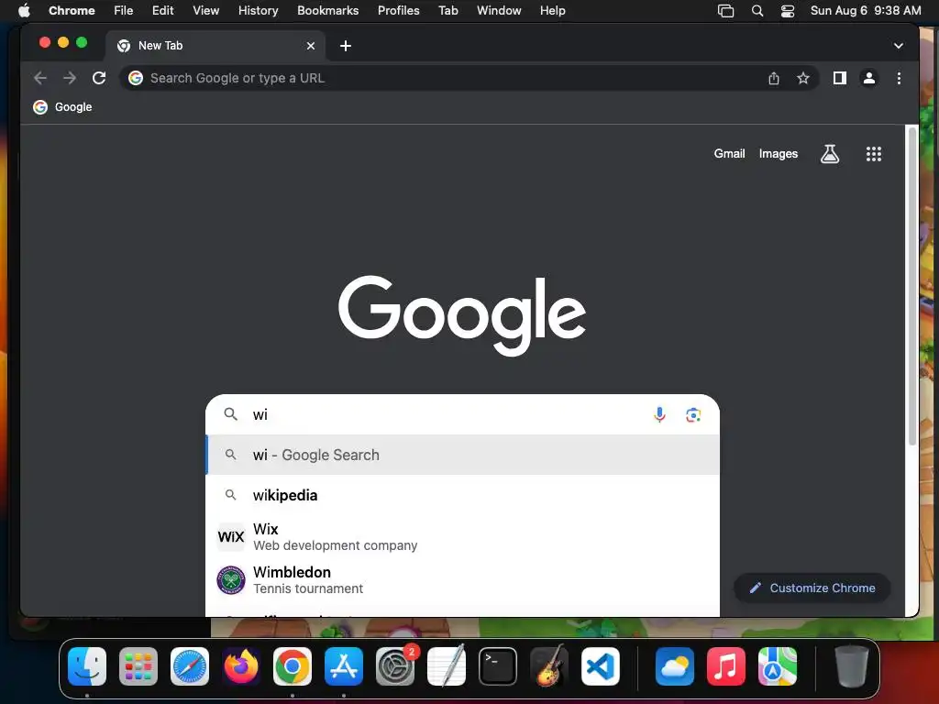The image size is (939, 704).
Task: Open Gmail link
Action: (729, 154)
